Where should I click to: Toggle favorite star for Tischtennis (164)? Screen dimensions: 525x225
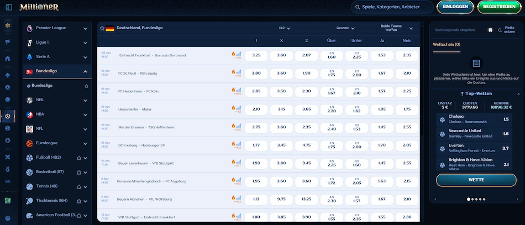(x=79, y=201)
